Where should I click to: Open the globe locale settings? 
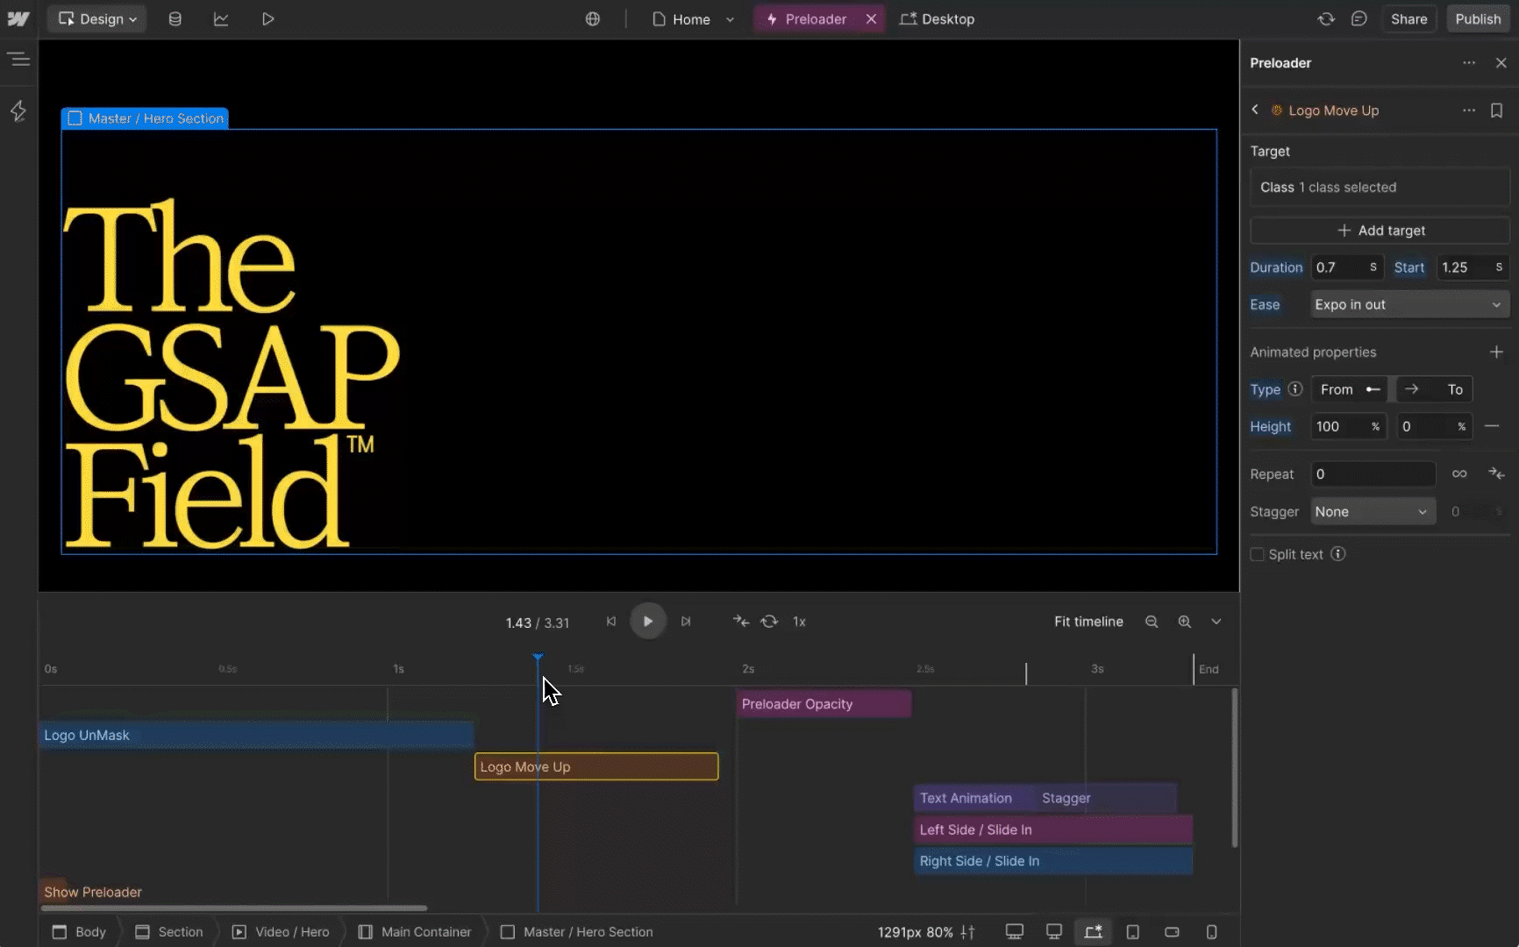(x=593, y=18)
